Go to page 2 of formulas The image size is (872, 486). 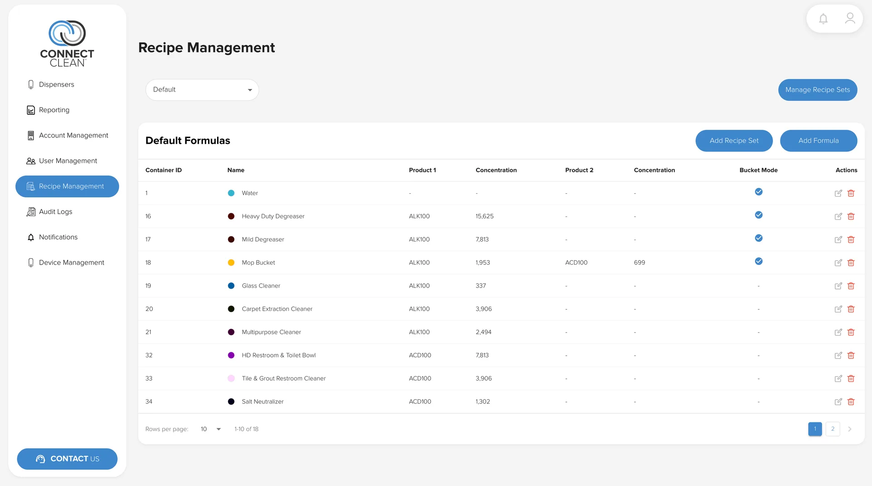point(832,429)
